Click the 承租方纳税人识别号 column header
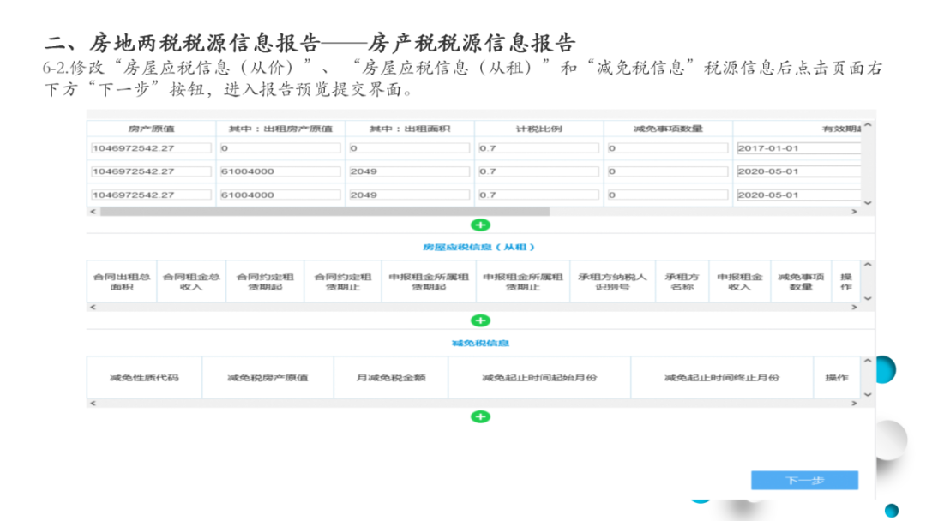Viewport: 926px width, 521px height. [x=612, y=281]
